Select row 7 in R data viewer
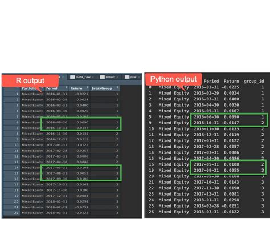This screenshot has height=234, width=270. (x=61, y=128)
